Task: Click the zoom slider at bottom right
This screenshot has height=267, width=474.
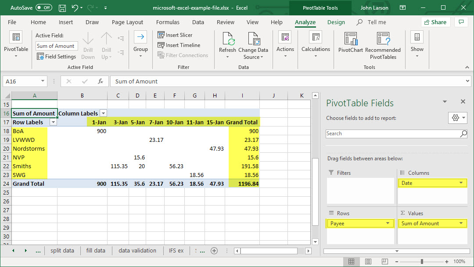Action: click(422, 262)
